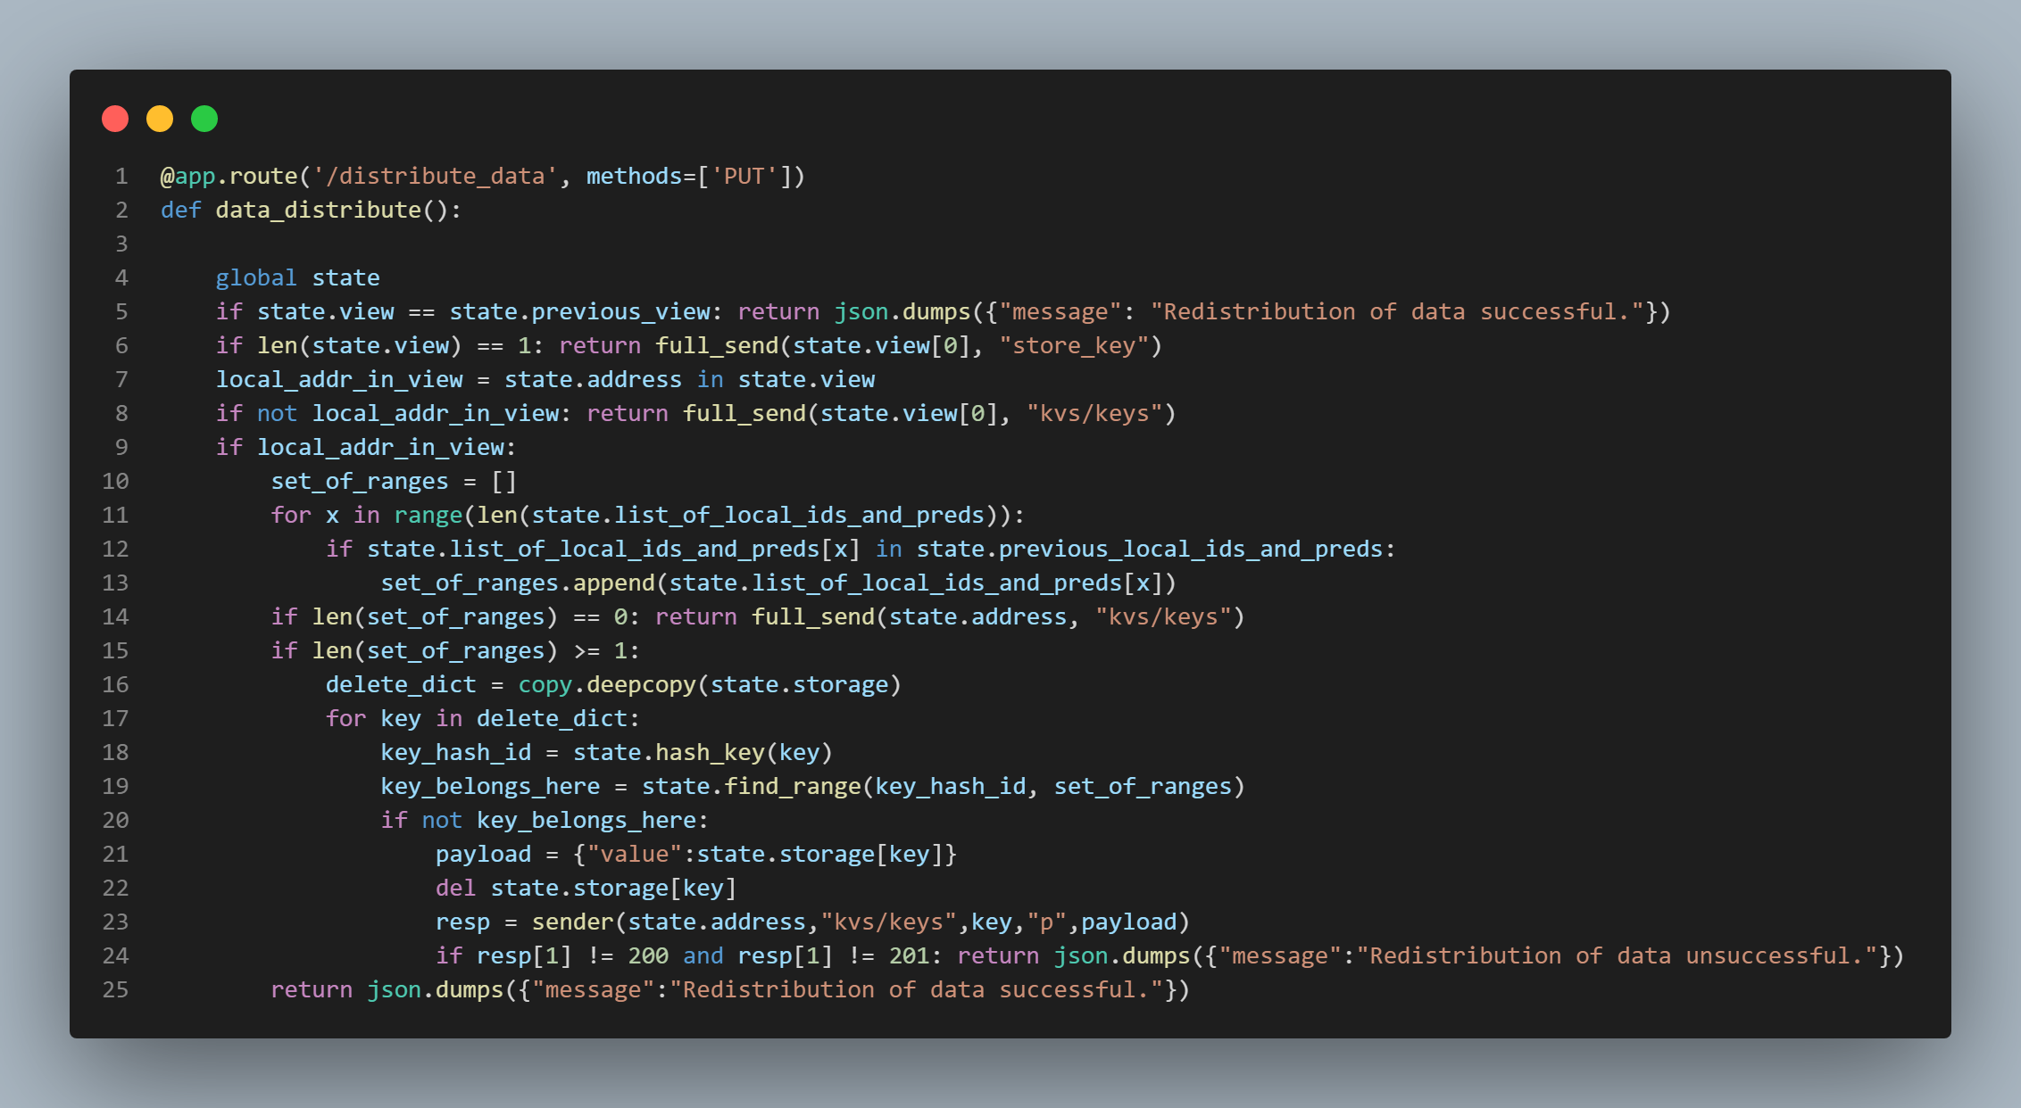Image resolution: width=2021 pixels, height=1108 pixels.
Task: Click 'range' call on line 11
Action: [x=428, y=515]
